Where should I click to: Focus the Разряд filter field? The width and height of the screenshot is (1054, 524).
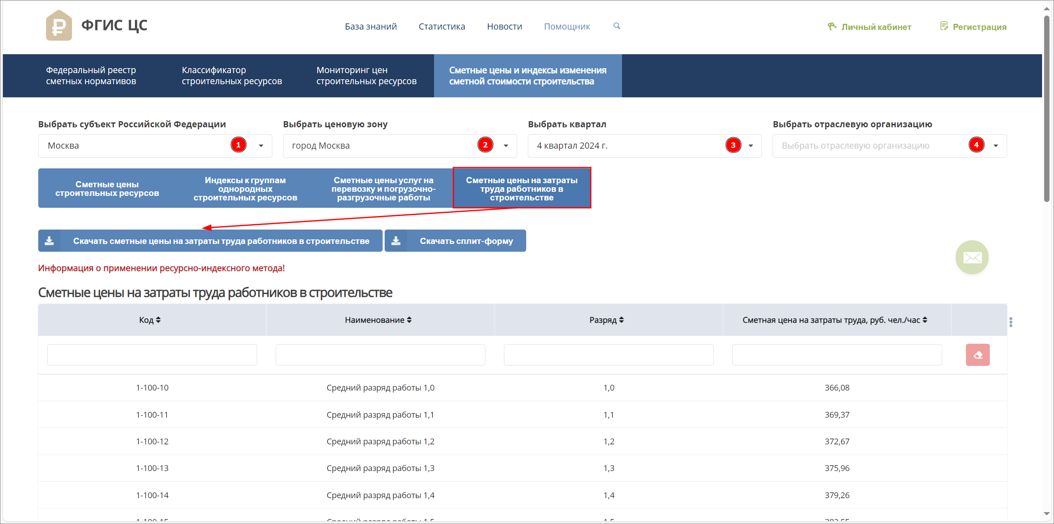coord(609,355)
